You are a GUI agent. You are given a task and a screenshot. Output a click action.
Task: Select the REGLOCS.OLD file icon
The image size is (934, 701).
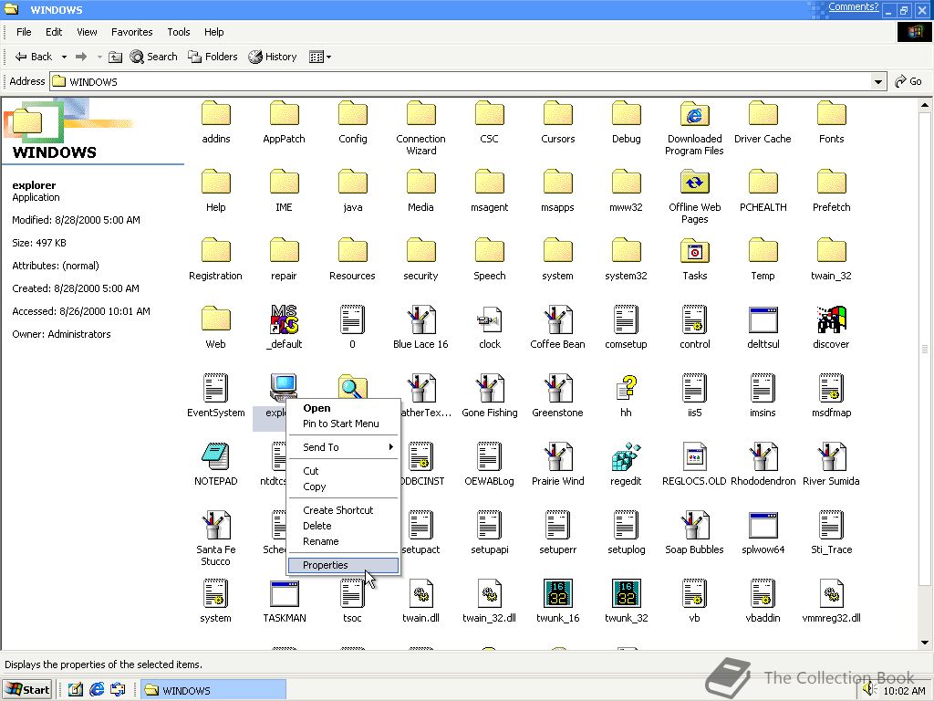coord(694,457)
